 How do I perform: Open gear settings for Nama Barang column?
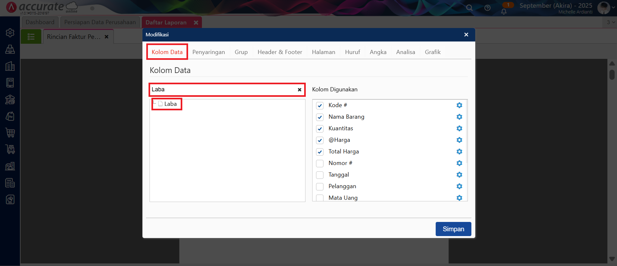click(459, 117)
